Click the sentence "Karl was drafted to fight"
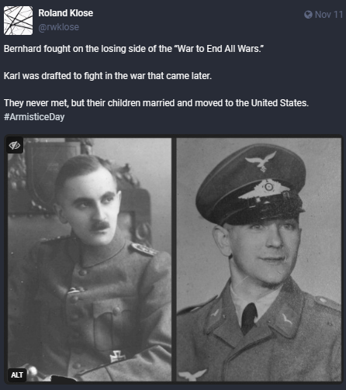Screen dimensions: 346x390 click(108, 76)
